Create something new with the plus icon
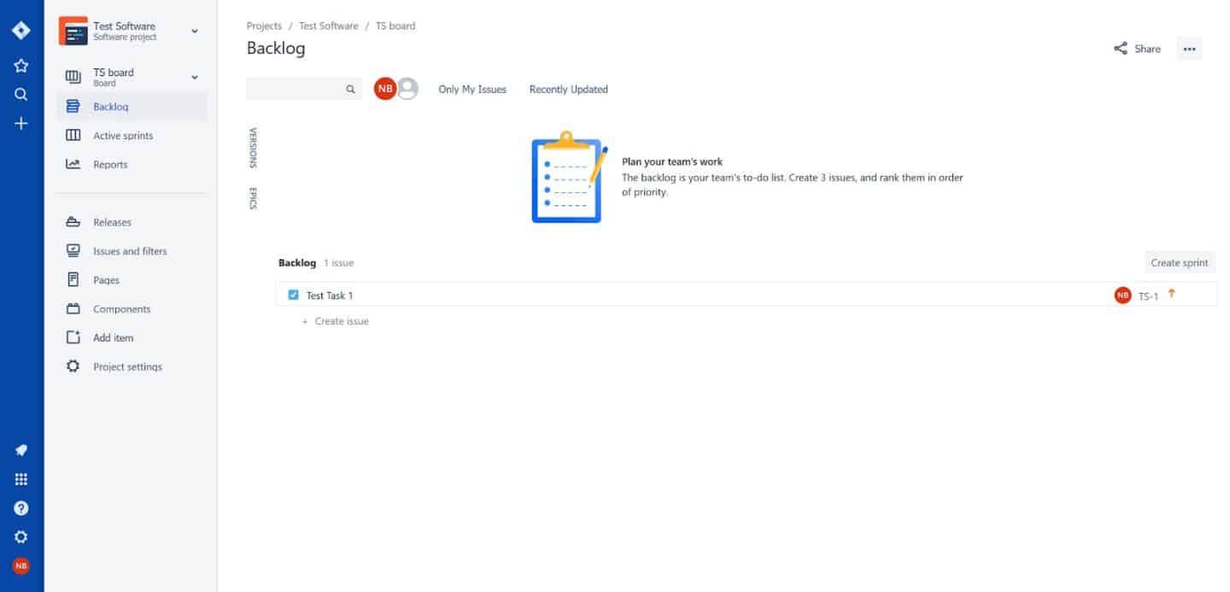 tap(20, 123)
